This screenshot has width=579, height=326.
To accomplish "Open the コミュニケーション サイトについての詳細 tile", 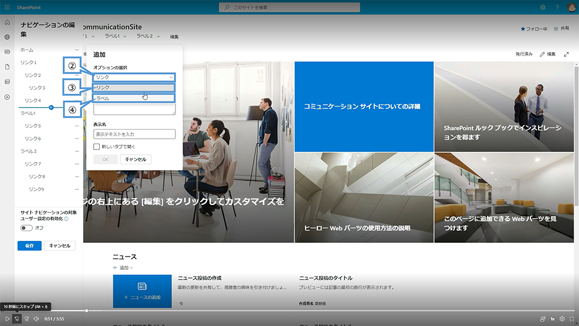I will (x=364, y=107).
